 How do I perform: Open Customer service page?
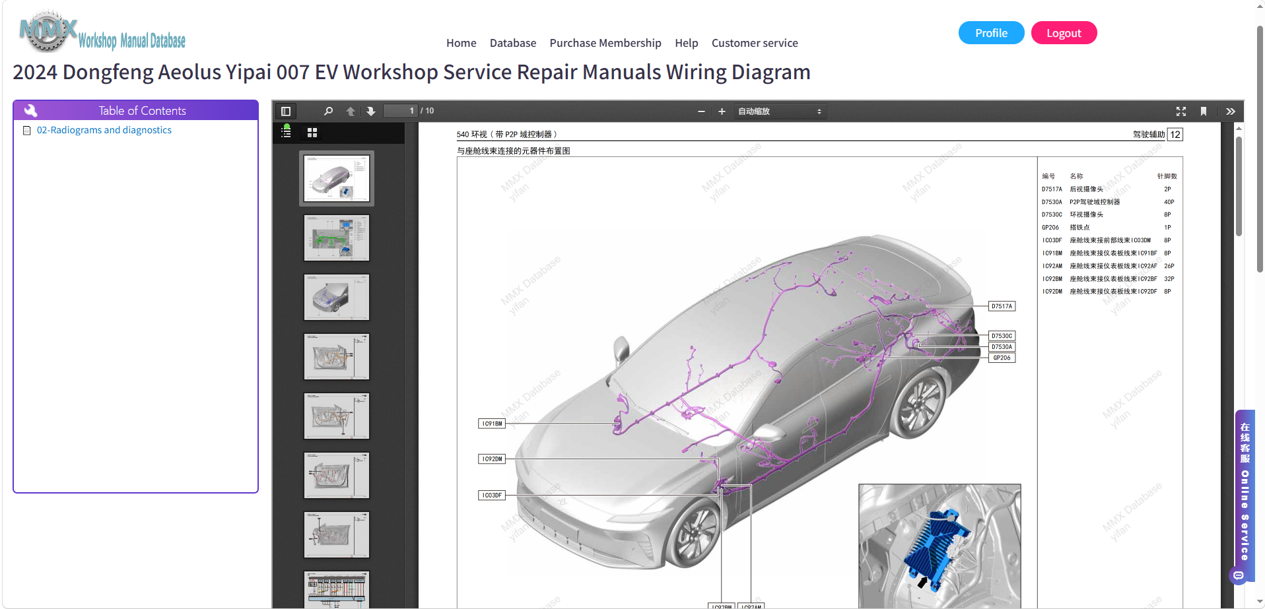point(755,43)
